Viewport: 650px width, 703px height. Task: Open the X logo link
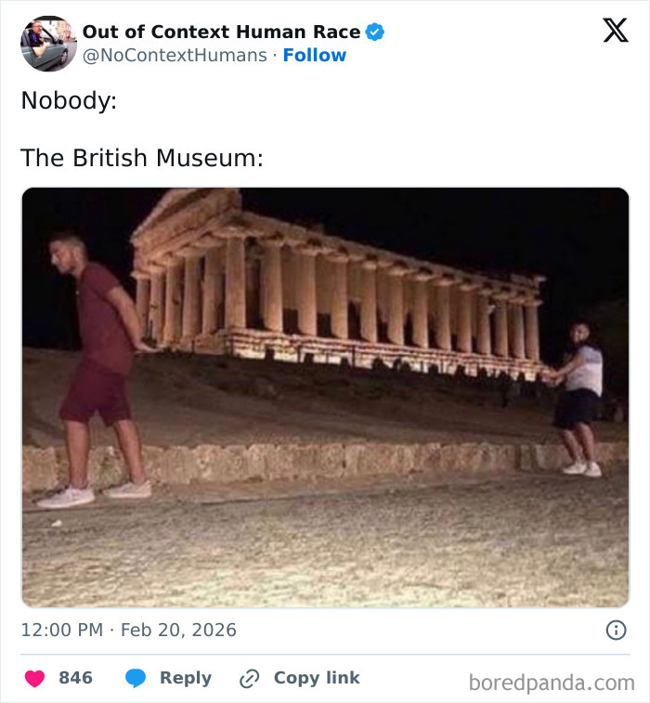[615, 31]
